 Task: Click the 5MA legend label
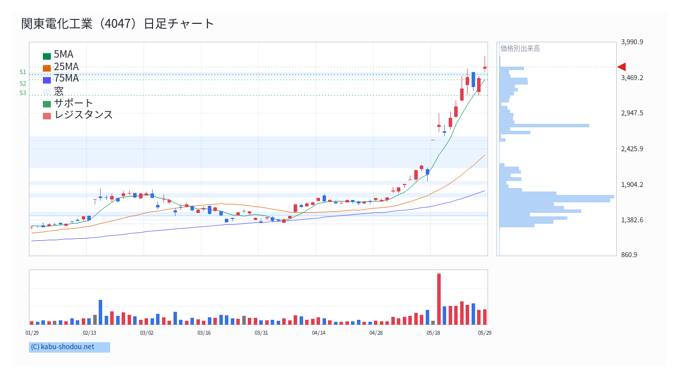coord(63,55)
